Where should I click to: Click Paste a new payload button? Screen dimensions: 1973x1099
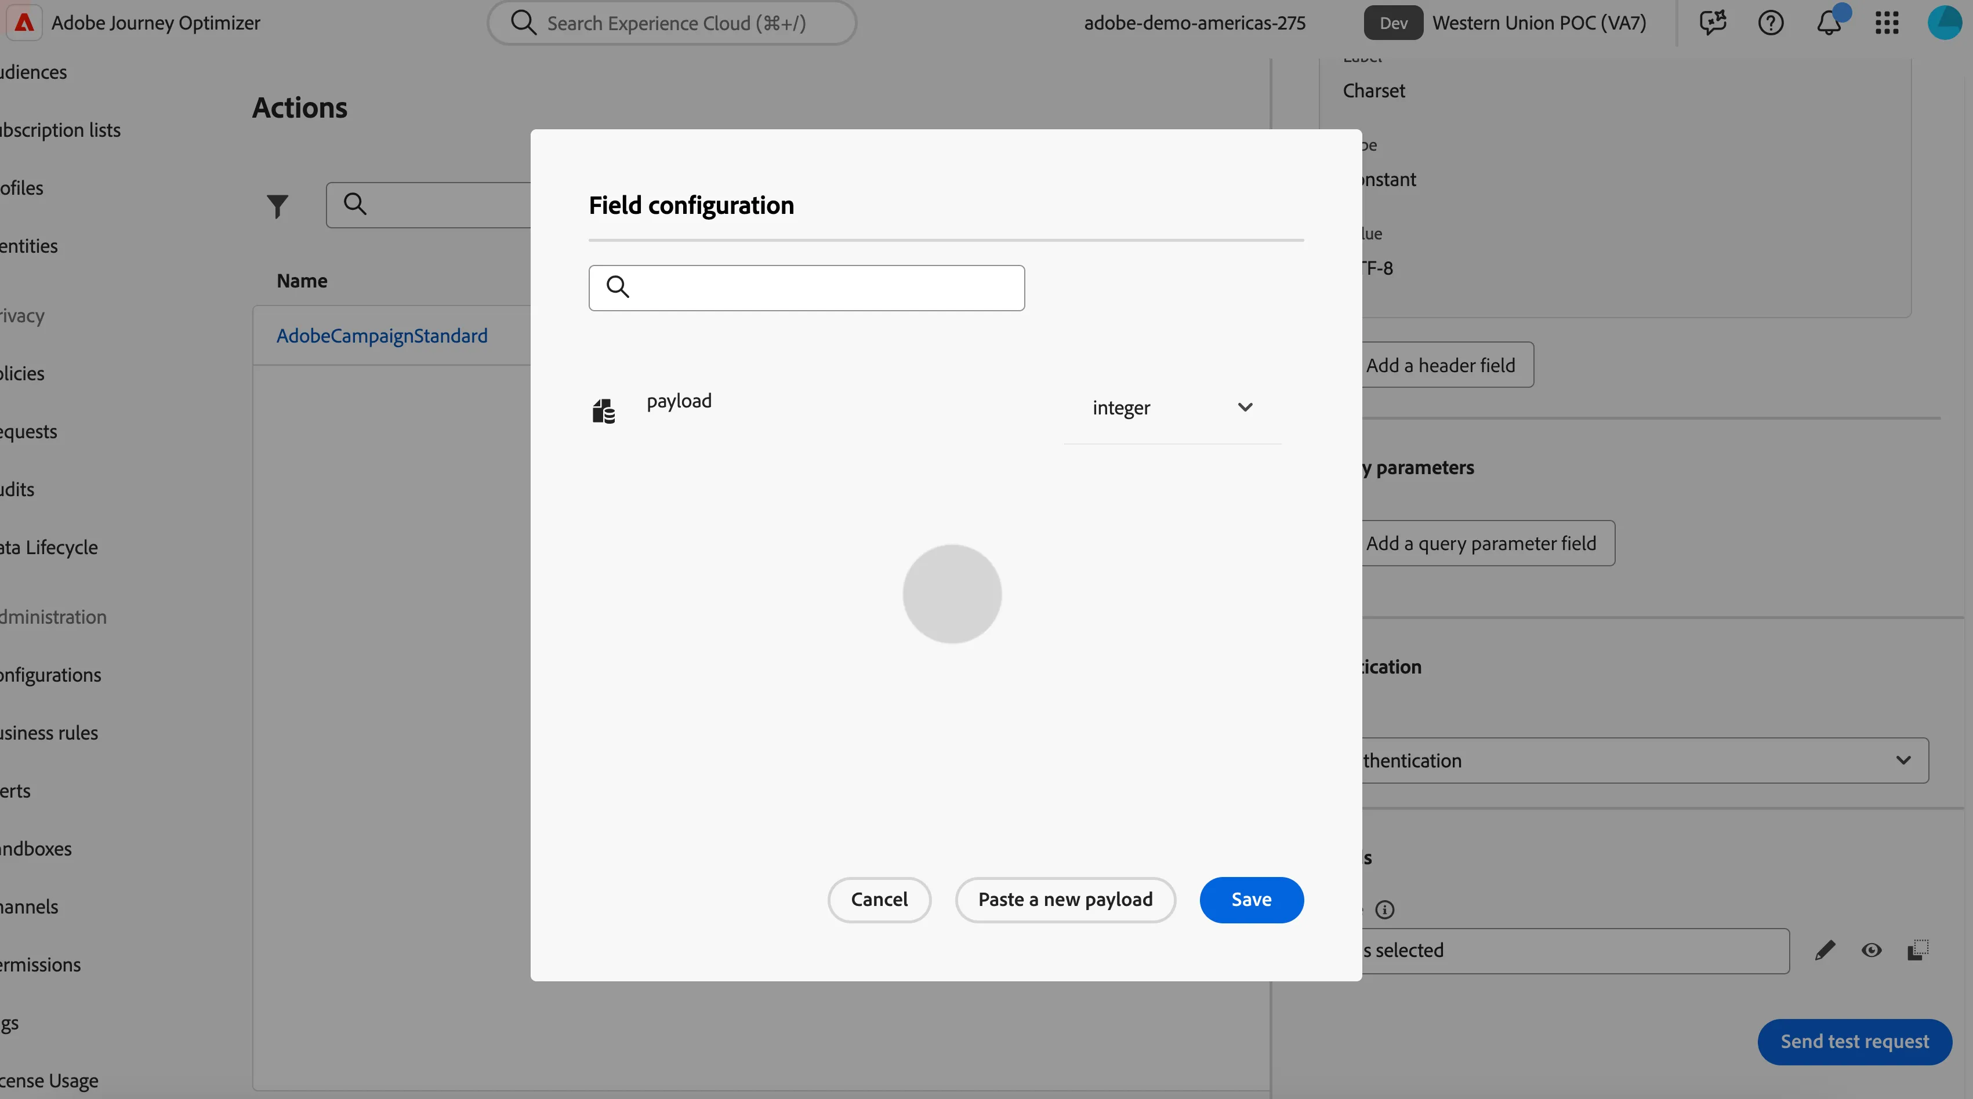click(1065, 900)
